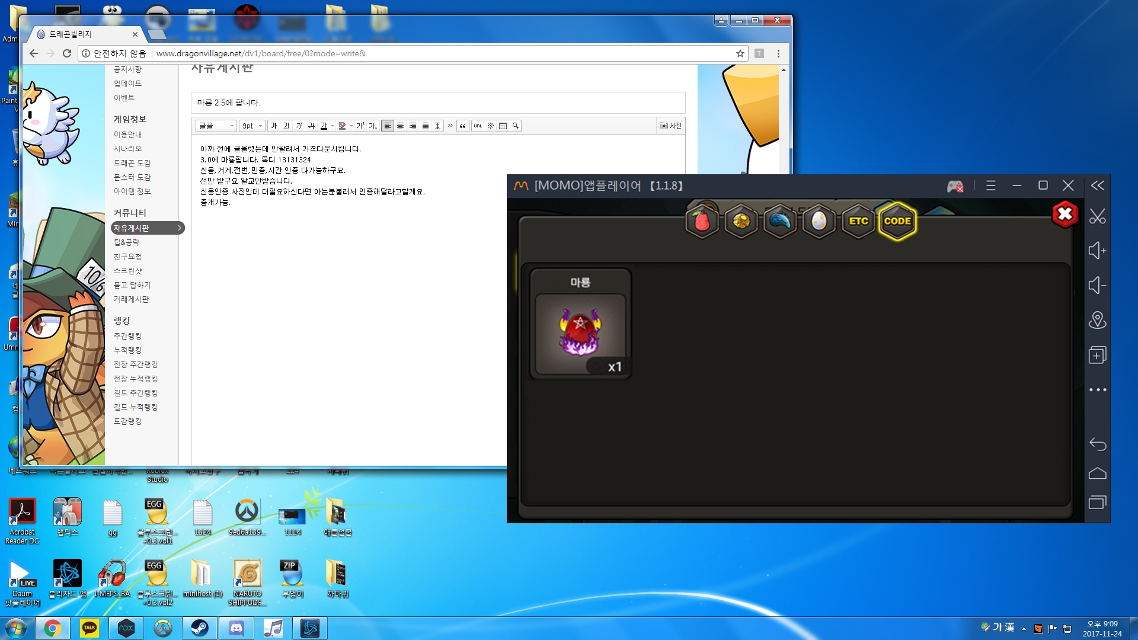Open Steam from the Windows taskbar
Image resolution: width=1138 pixels, height=640 pixels.
[200, 628]
